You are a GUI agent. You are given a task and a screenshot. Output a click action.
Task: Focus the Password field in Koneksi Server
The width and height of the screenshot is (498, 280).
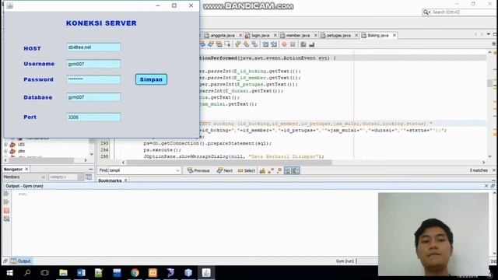(93, 79)
